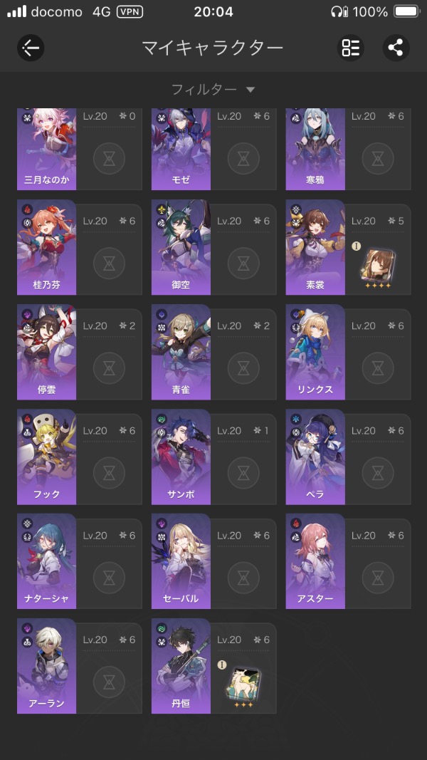Open フック character portrait
This screenshot has width=427, height=760.
point(46,457)
